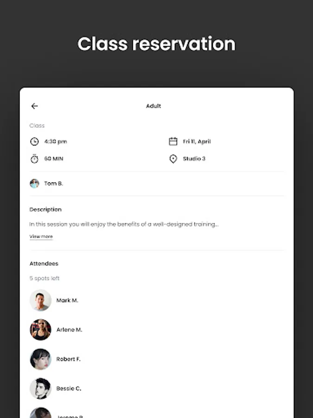
Task: Open Bessie C.'s profile picture
Action: [40, 388]
